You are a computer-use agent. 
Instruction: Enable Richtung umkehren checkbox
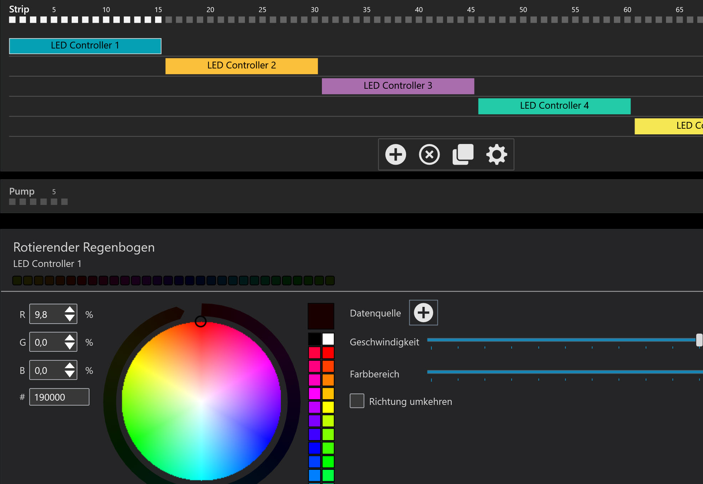coord(357,401)
